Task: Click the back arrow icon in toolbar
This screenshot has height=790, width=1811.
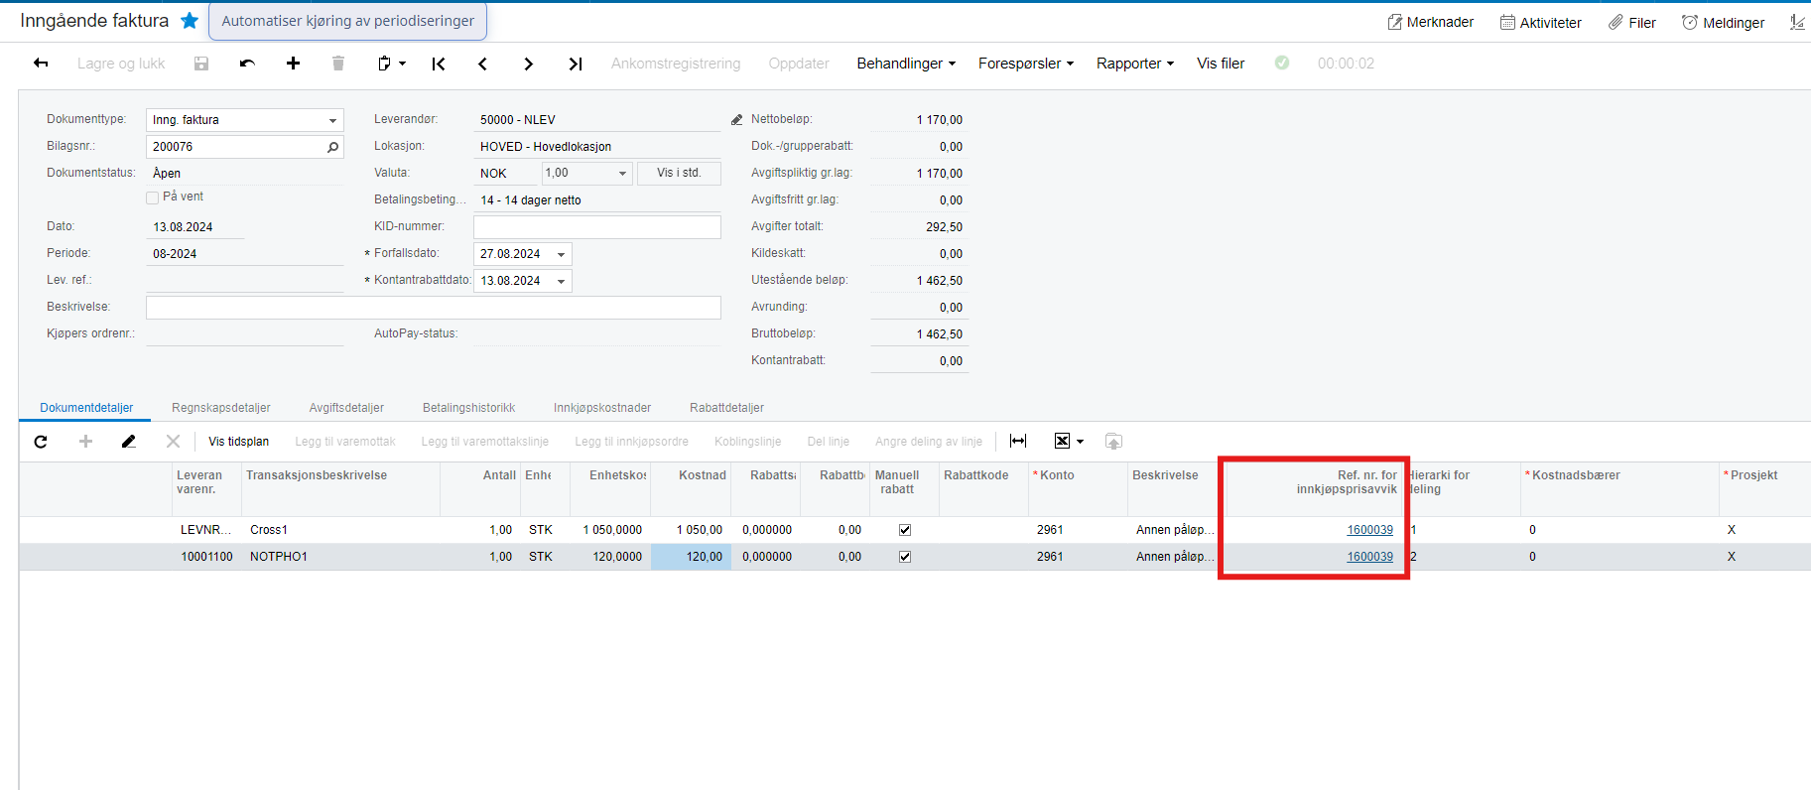Action: 41,64
